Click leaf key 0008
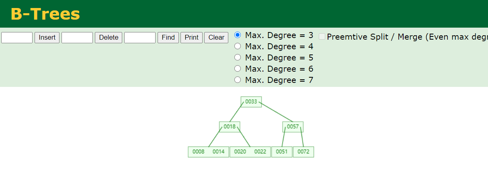This screenshot has width=488, height=191. (199, 152)
